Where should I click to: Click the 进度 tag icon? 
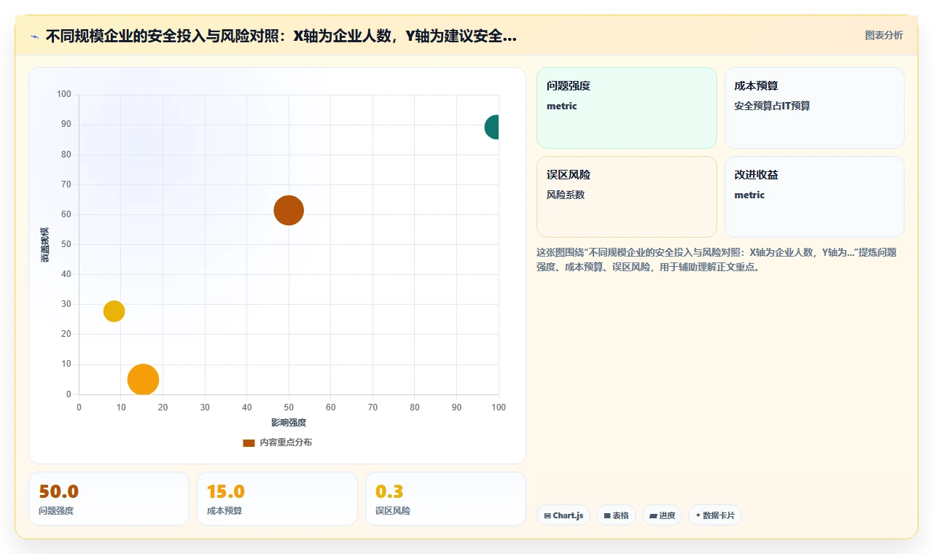point(653,515)
